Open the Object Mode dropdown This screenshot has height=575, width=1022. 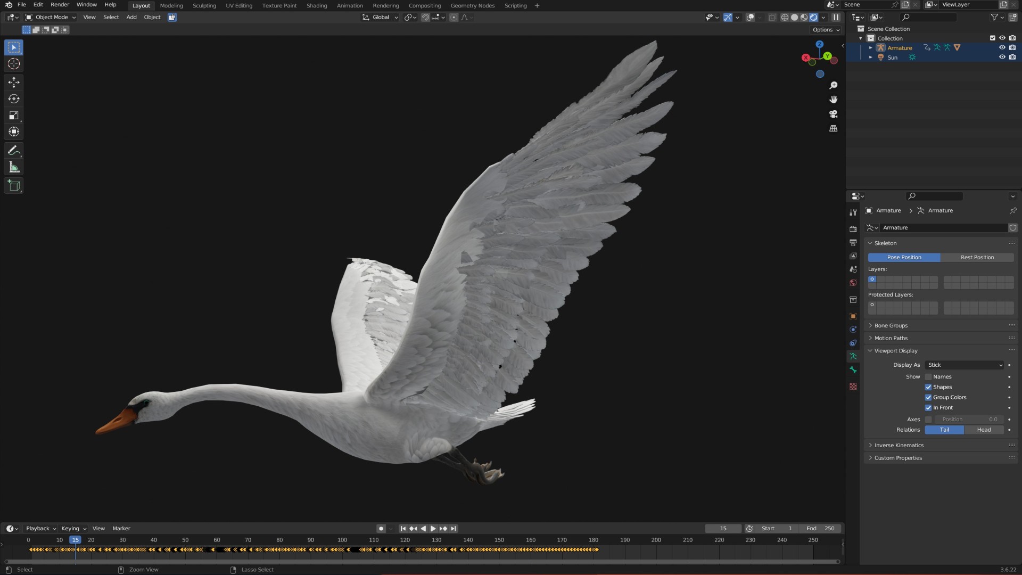[51, 17]
